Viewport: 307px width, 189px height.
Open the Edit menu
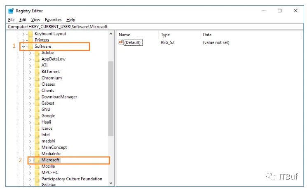click(23, 20)
